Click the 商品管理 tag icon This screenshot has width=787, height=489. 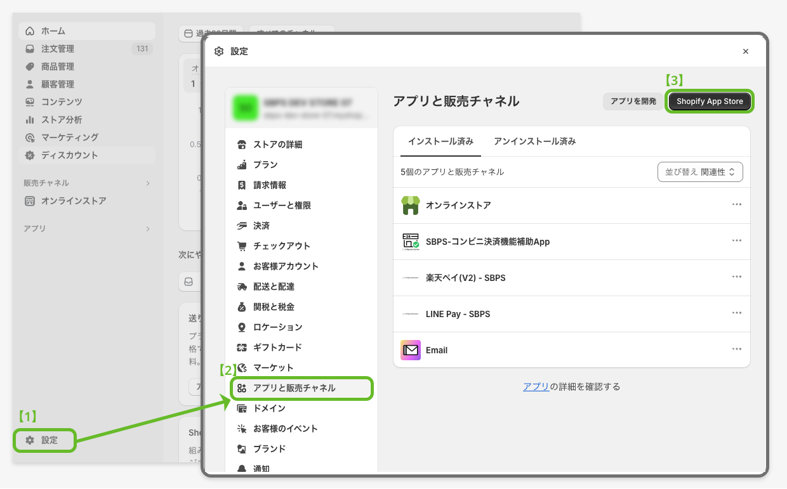[30, 67]
